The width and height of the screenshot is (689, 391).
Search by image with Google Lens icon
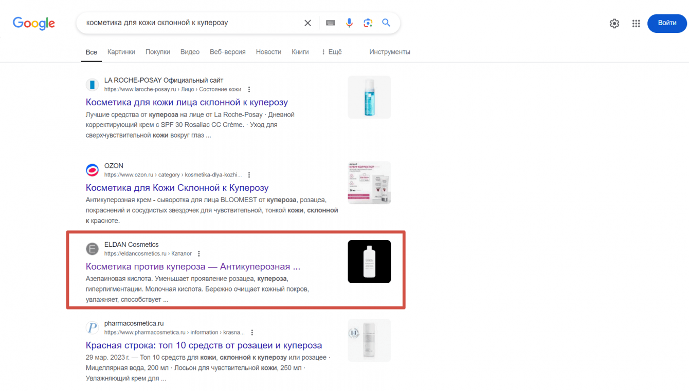point(368,23)
